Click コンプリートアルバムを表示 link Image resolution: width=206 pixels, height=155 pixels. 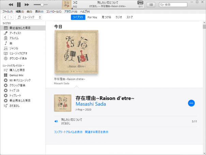[68, 132]
